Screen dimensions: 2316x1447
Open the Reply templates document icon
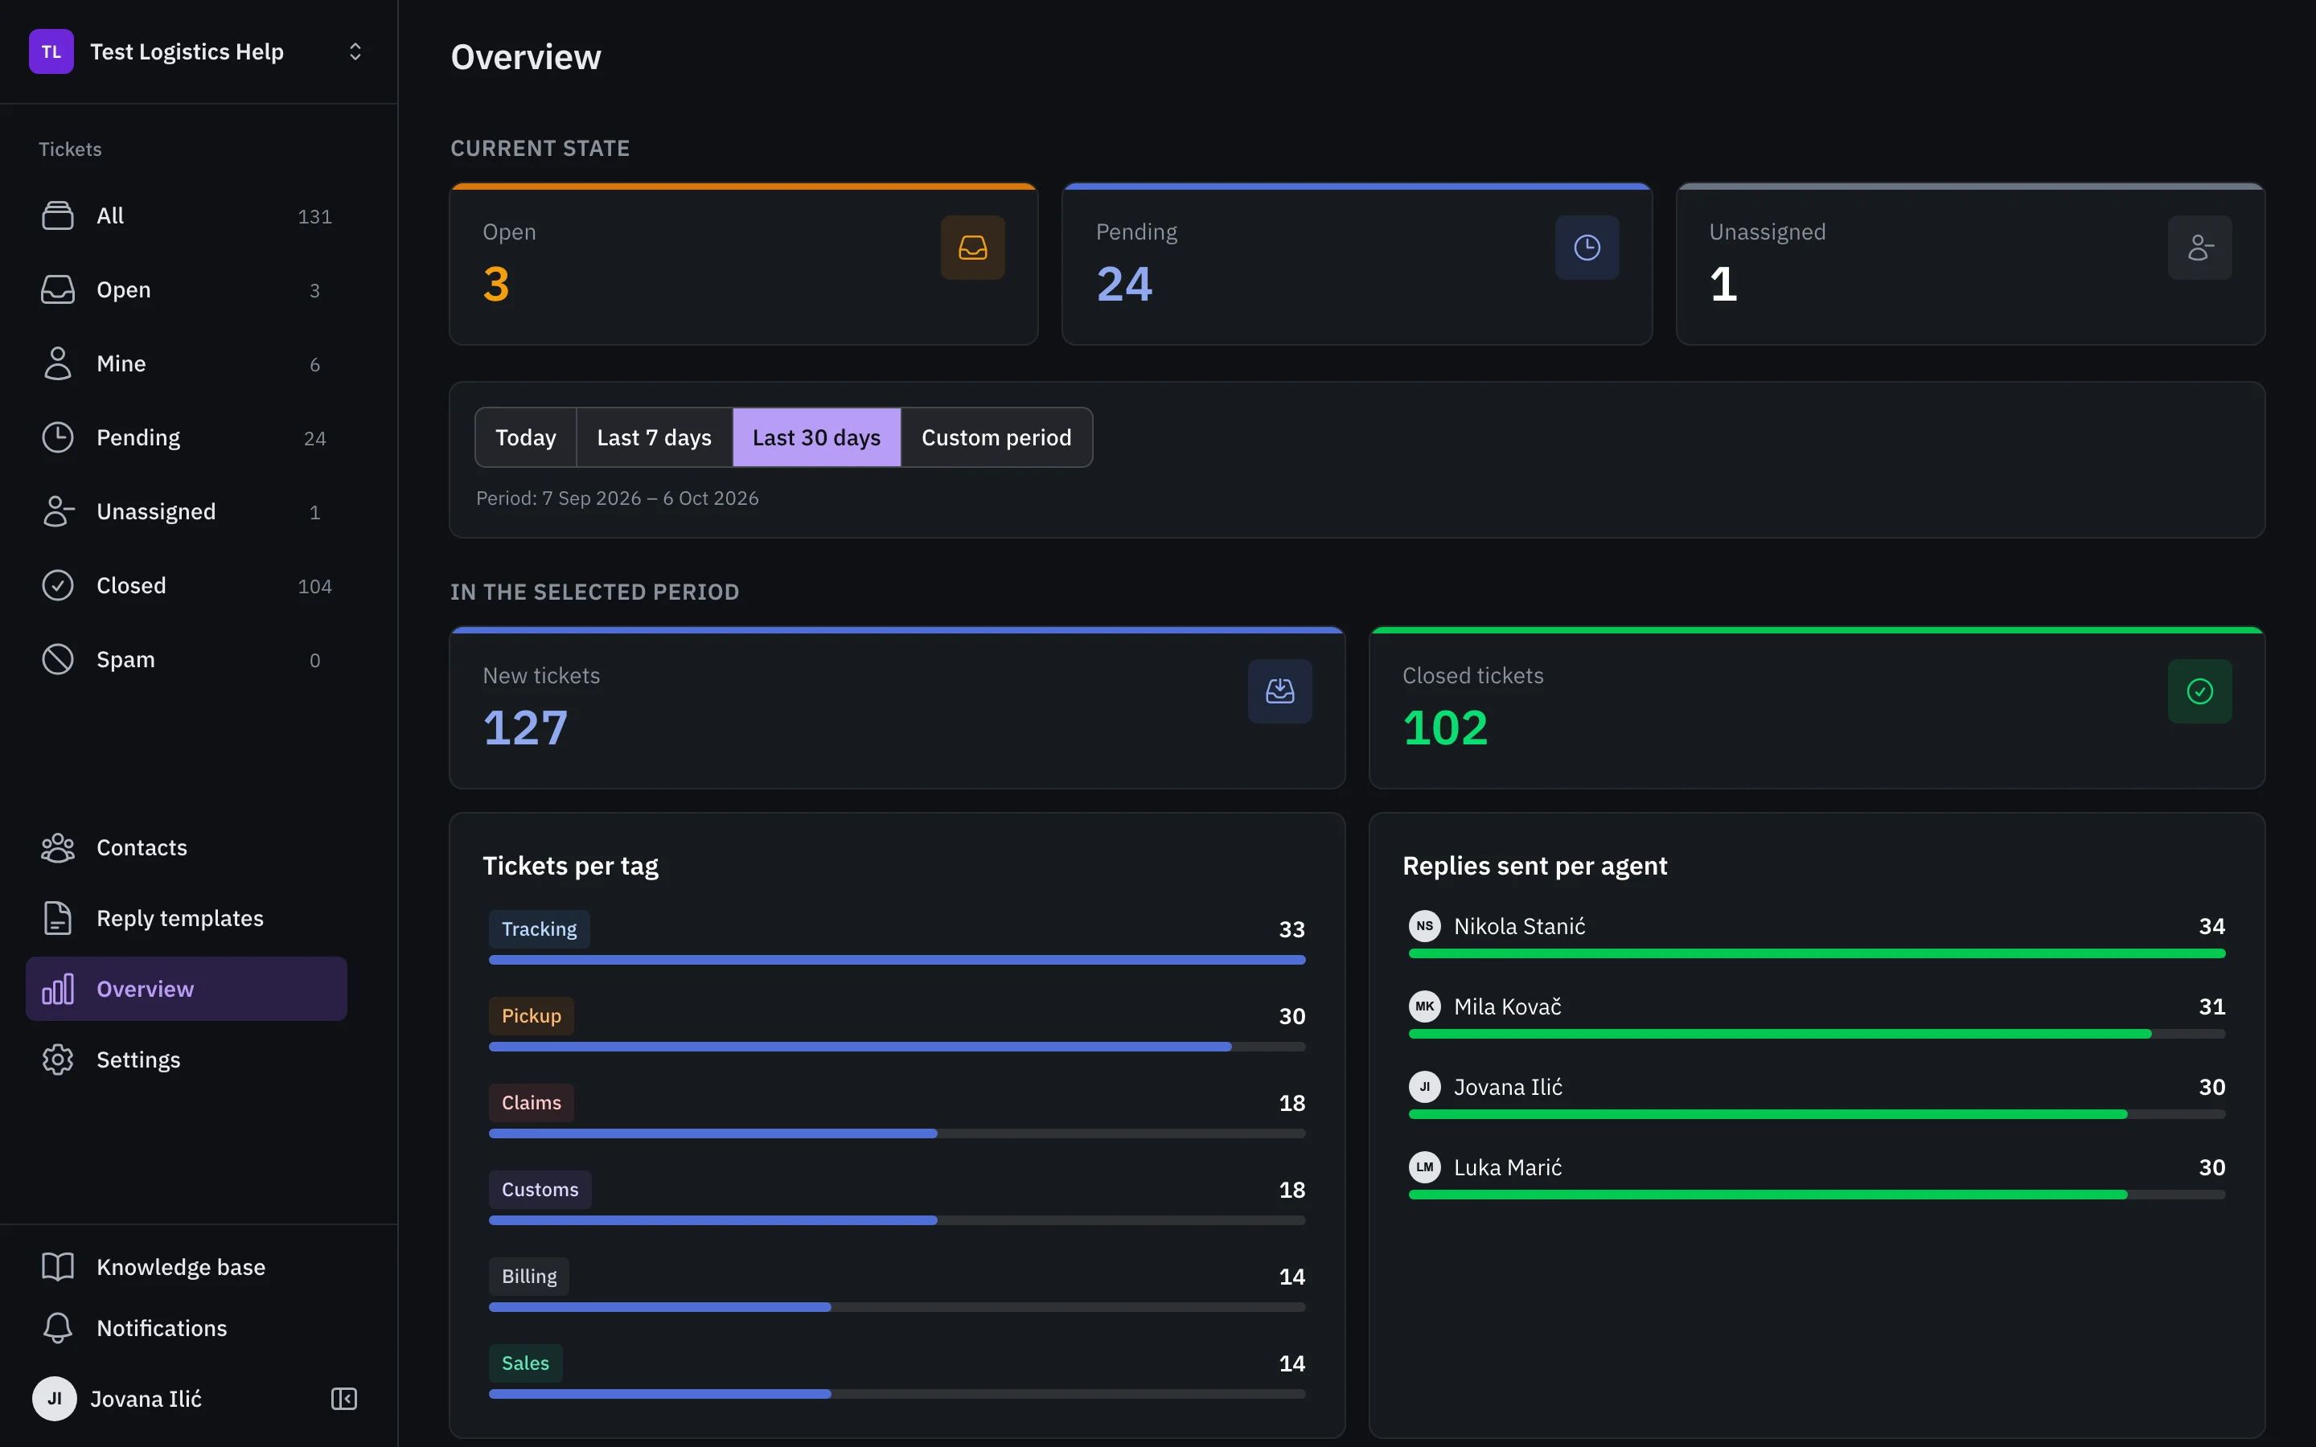57,918
